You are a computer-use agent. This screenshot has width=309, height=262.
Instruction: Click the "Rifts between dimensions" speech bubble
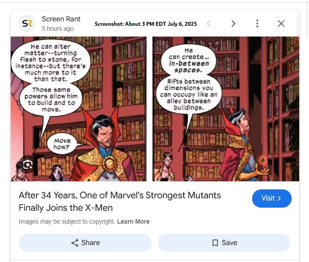click(x=189, y=94)
